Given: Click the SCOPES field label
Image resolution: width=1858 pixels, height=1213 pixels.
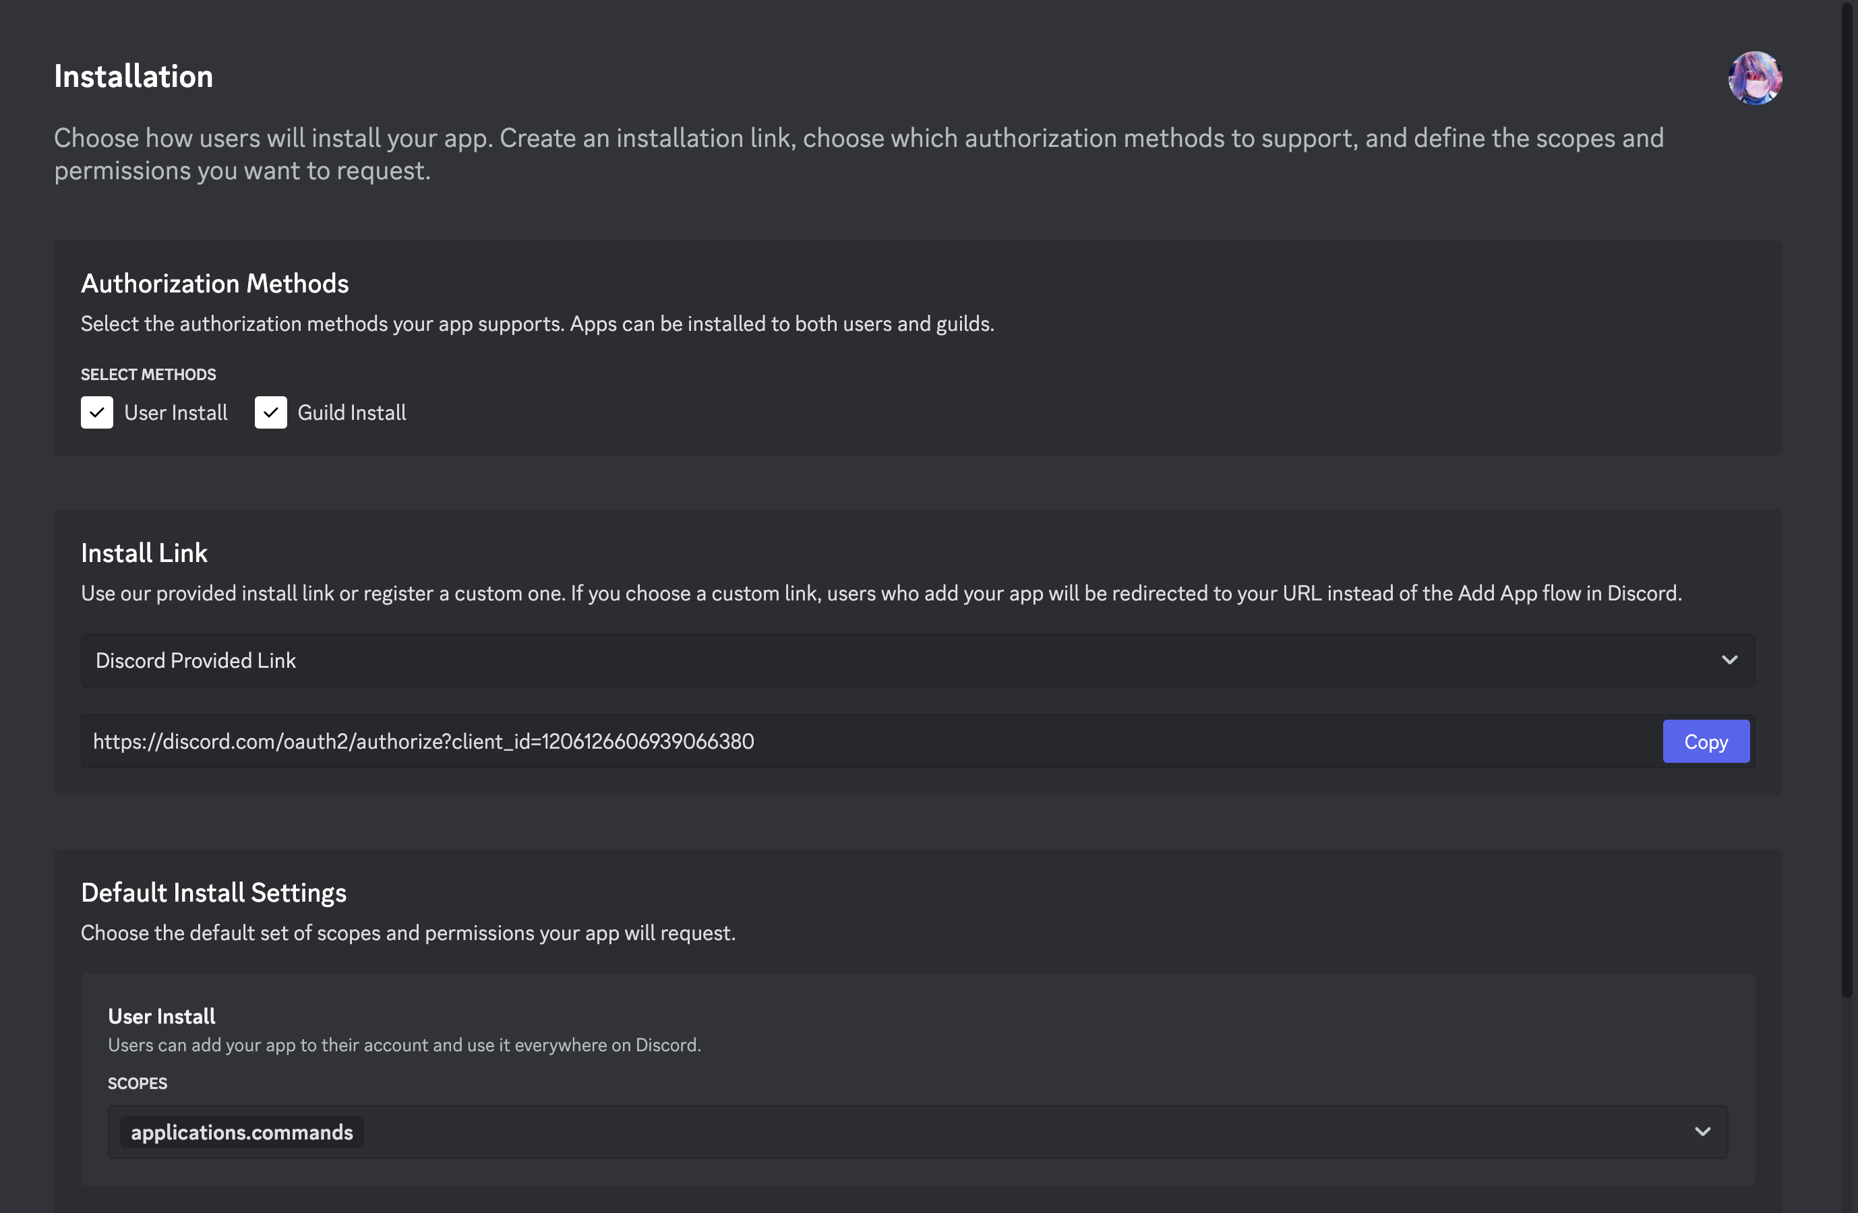Looking at the screenshot, I should point(138,1084).
